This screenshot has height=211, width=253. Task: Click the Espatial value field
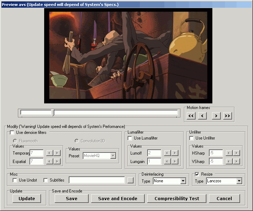pyautogui.click(x=37, y=161)
